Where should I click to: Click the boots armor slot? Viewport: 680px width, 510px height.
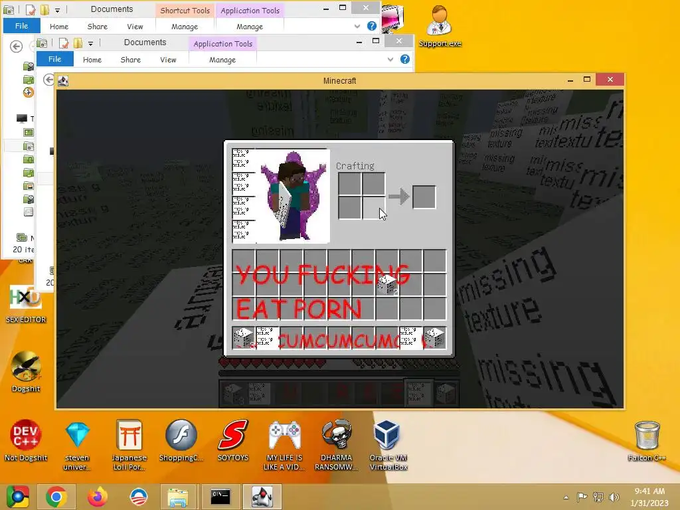point(244,231)
